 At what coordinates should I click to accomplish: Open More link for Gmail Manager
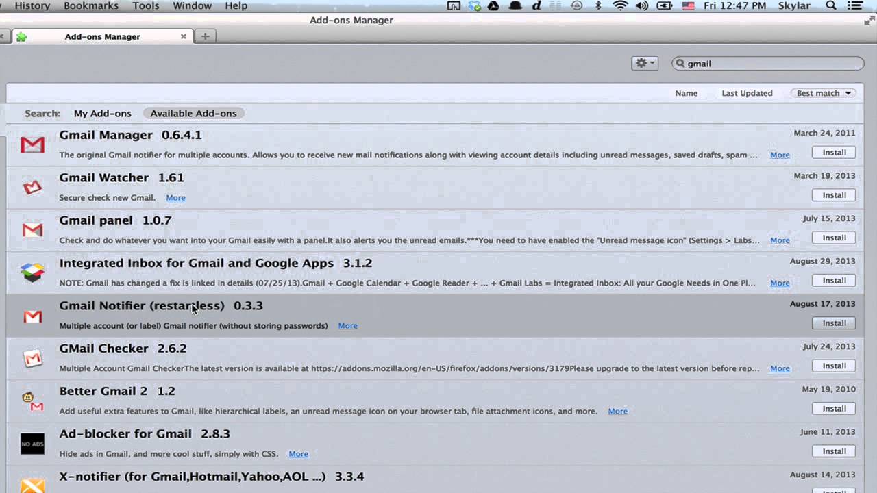(780, 155)
